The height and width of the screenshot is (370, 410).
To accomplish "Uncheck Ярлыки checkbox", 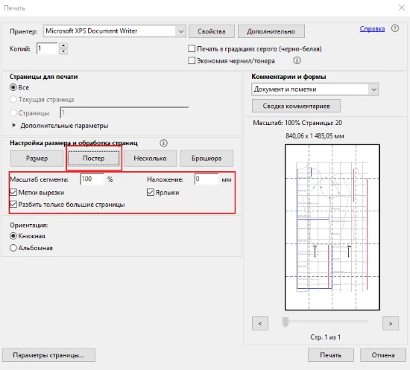I will point(151,192).
